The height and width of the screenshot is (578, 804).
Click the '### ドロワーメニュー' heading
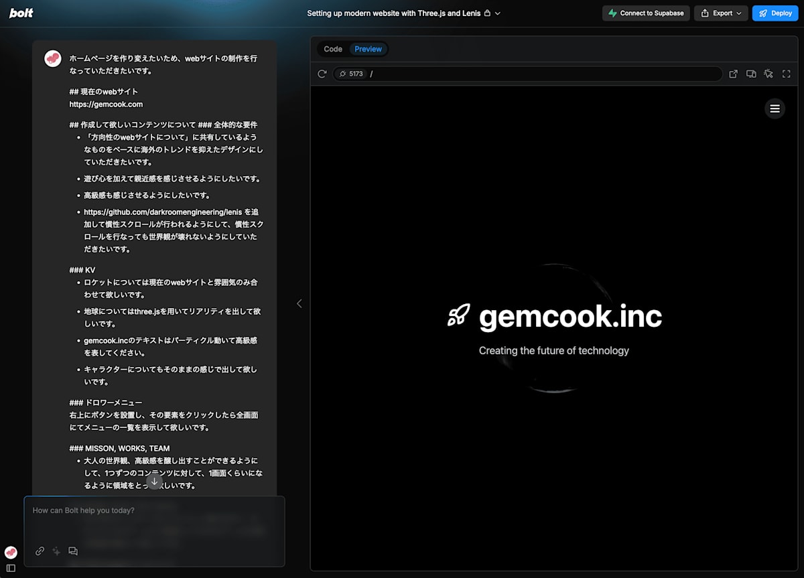click(x=105, y=403)
